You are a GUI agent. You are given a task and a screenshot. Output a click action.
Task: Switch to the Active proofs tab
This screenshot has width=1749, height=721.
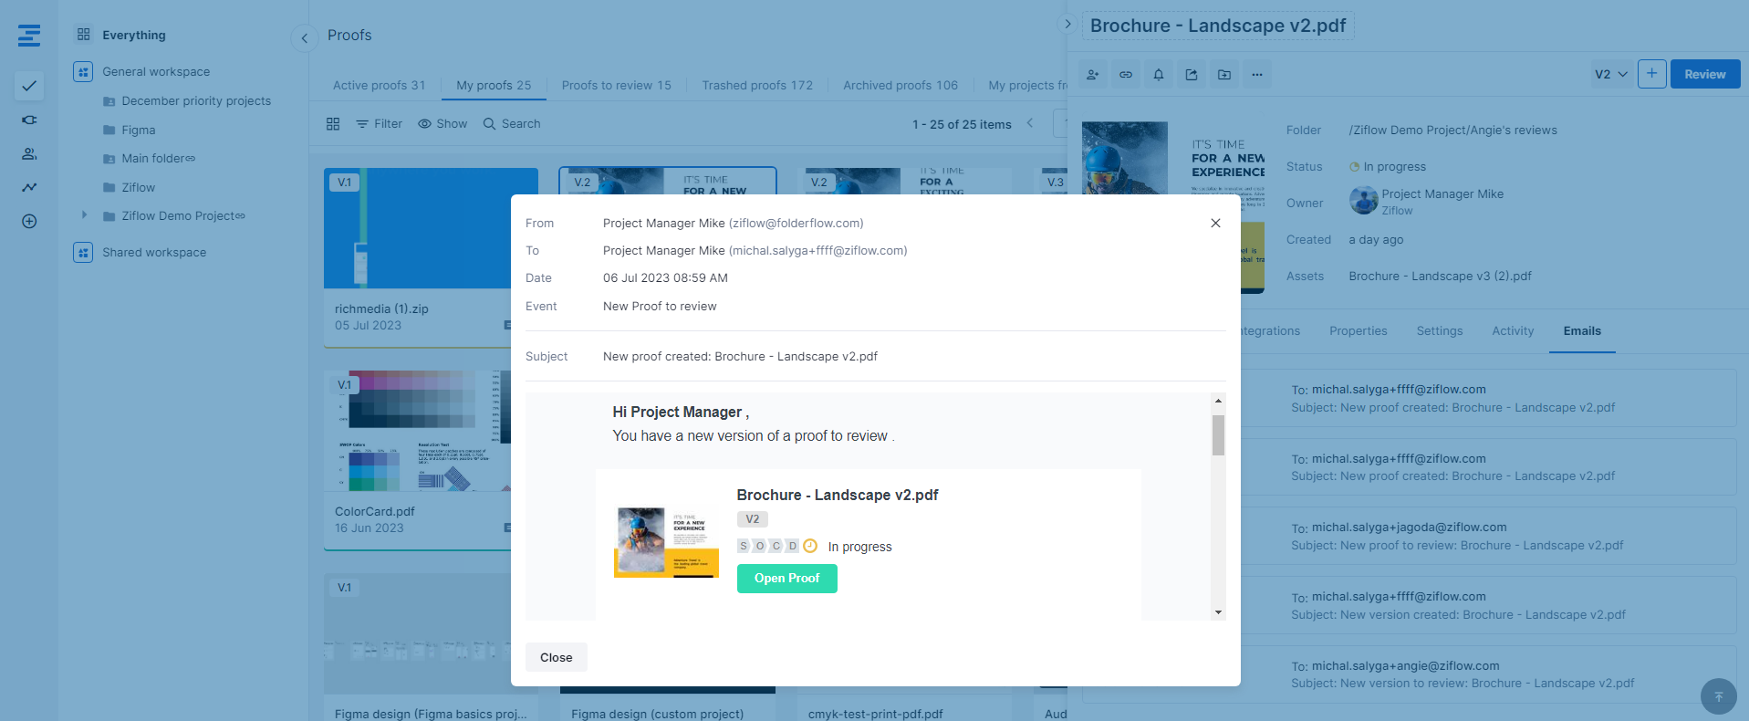click(x=379, y=86)
